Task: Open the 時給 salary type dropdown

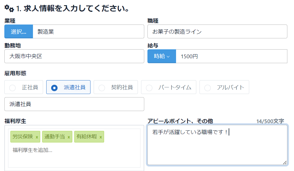Action: point(162,57)
